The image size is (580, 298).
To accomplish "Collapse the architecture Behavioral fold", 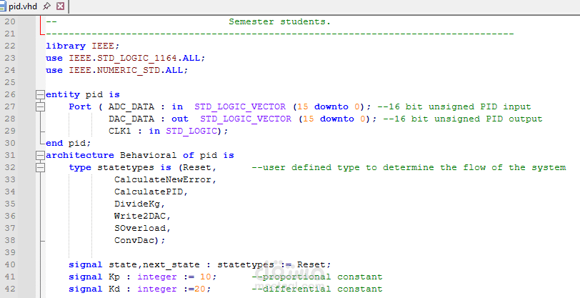I will tap(40, 156).
